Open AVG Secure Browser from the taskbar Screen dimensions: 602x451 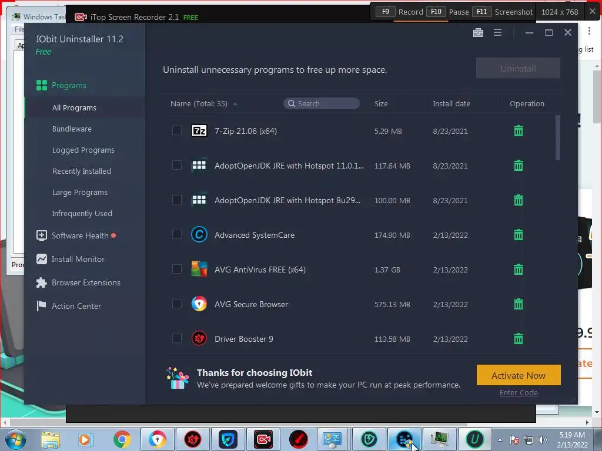[158, 439]
